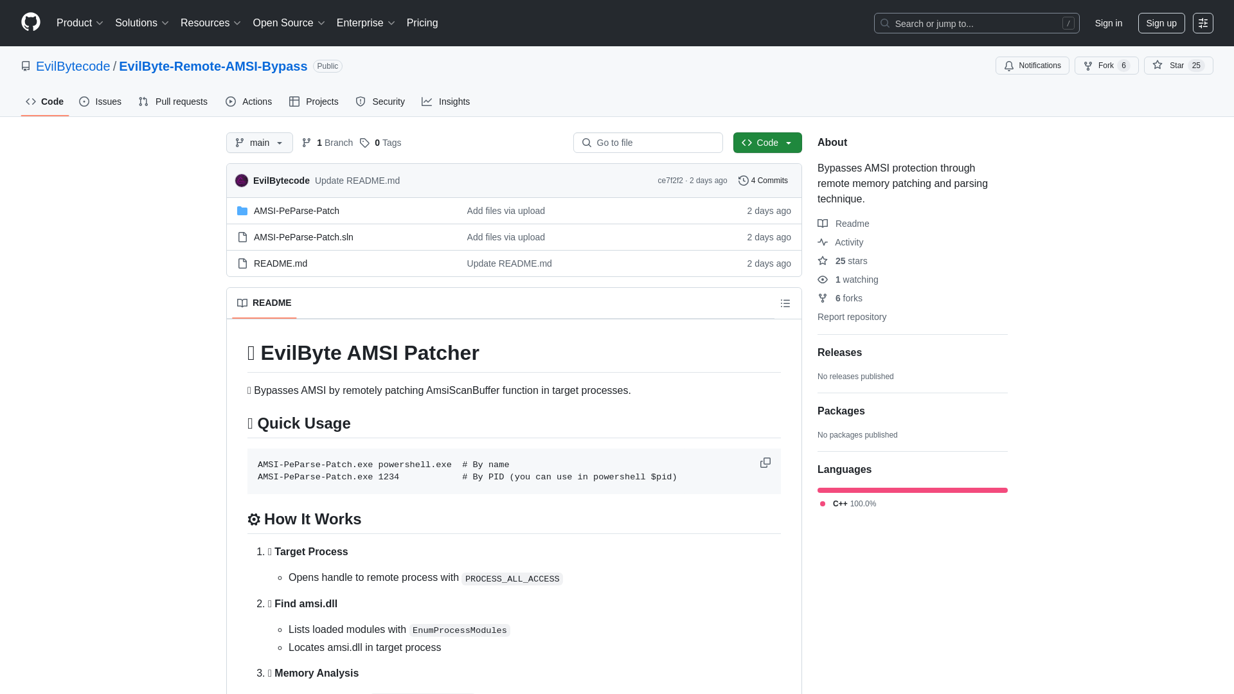1234x694 pixels.
Task: Switch to the Security tab
Action: 380,102
